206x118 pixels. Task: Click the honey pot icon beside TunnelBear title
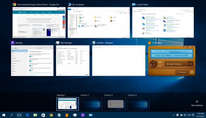click(150, 43)
